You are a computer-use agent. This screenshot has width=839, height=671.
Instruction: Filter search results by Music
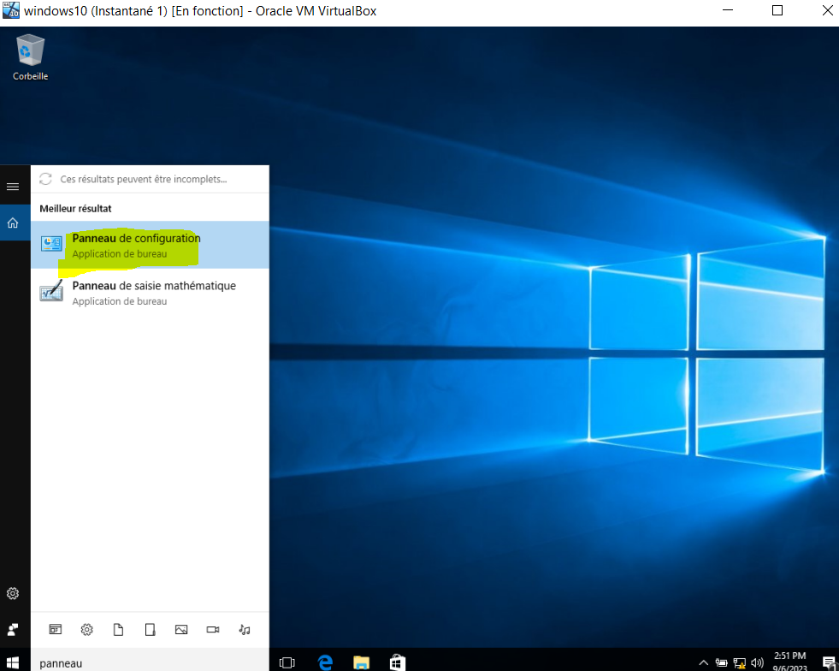(x=245, y=629)
